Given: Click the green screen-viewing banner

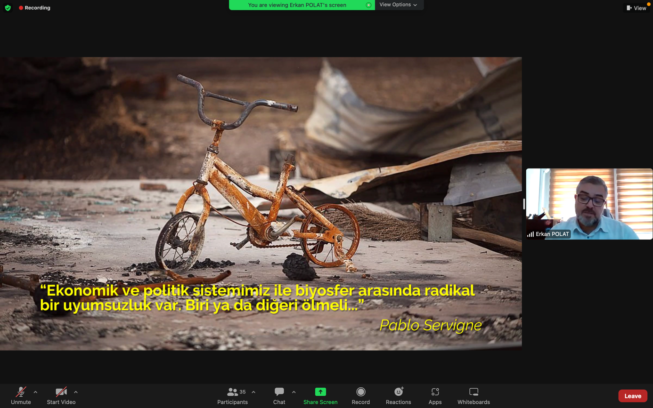Looking at the screenshot, I should tap(302, 5).
